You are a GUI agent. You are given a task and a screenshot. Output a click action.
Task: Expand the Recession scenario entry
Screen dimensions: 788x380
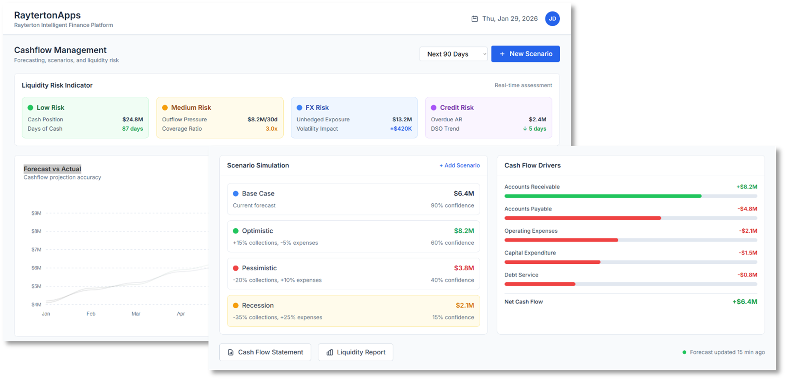[353, 311]
